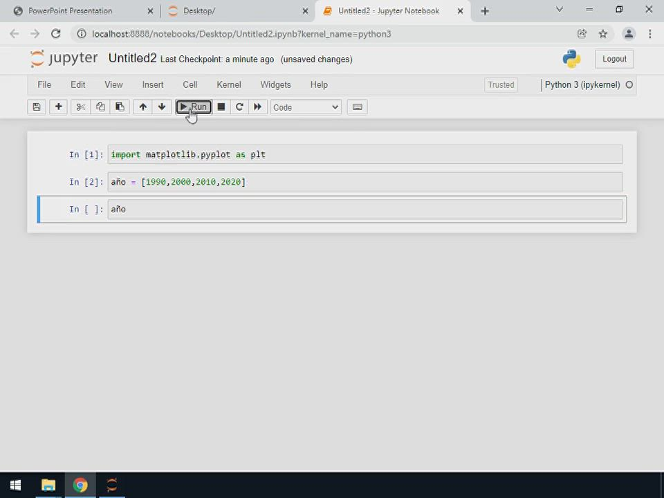The image size is (664, 498).
Task: Click the kernel idle circle indicator
Action: [629, 84]
